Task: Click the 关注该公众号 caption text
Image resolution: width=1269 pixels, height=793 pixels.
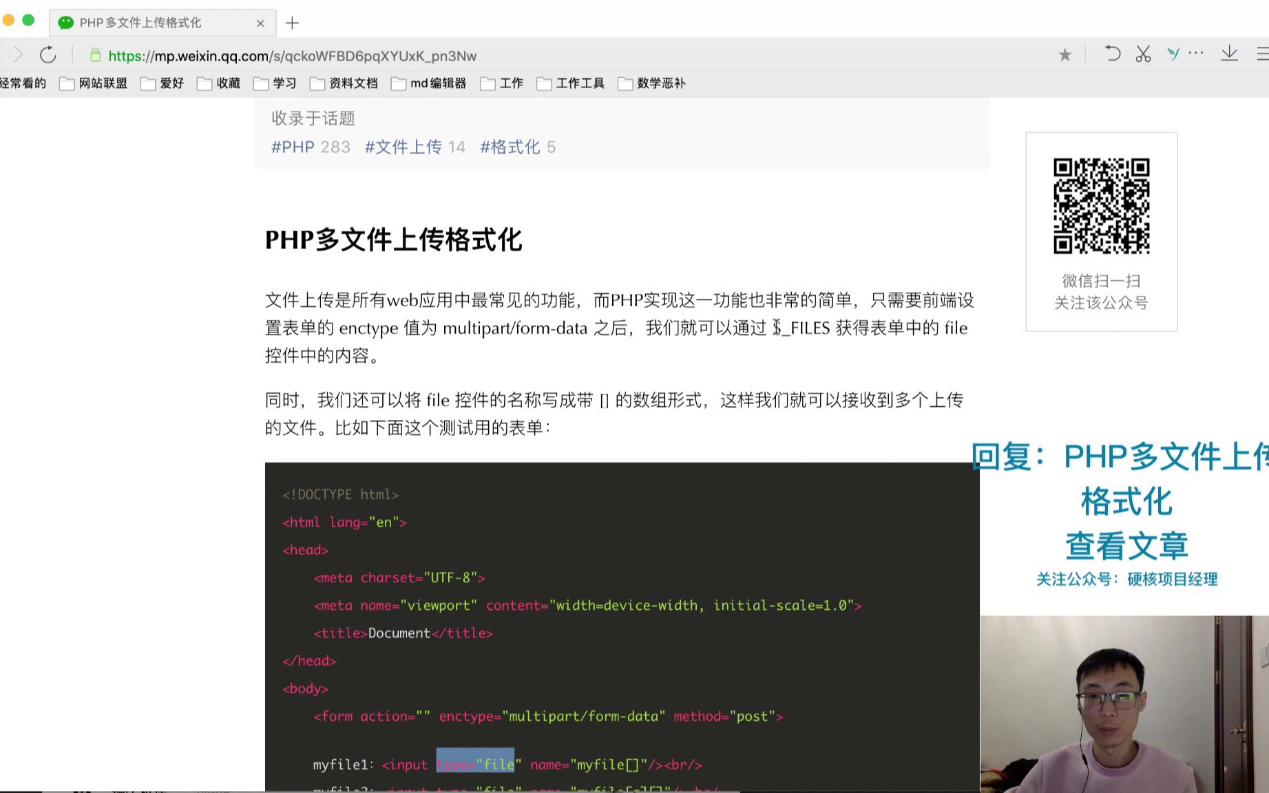Action: (1101, 303)
